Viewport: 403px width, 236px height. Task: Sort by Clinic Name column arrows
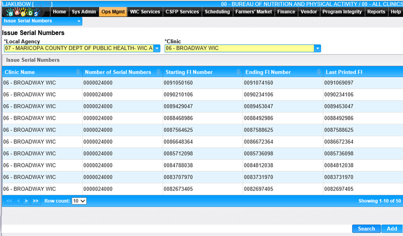point(78,72)
